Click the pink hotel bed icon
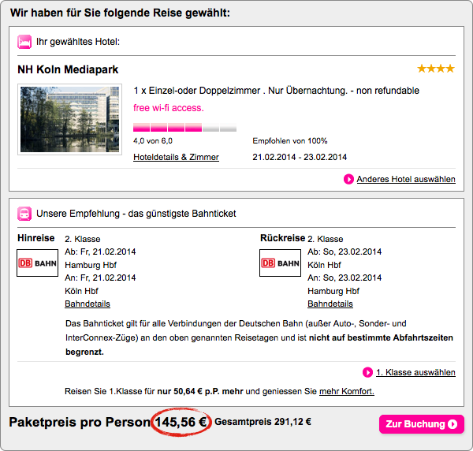 tap(24, 41)
